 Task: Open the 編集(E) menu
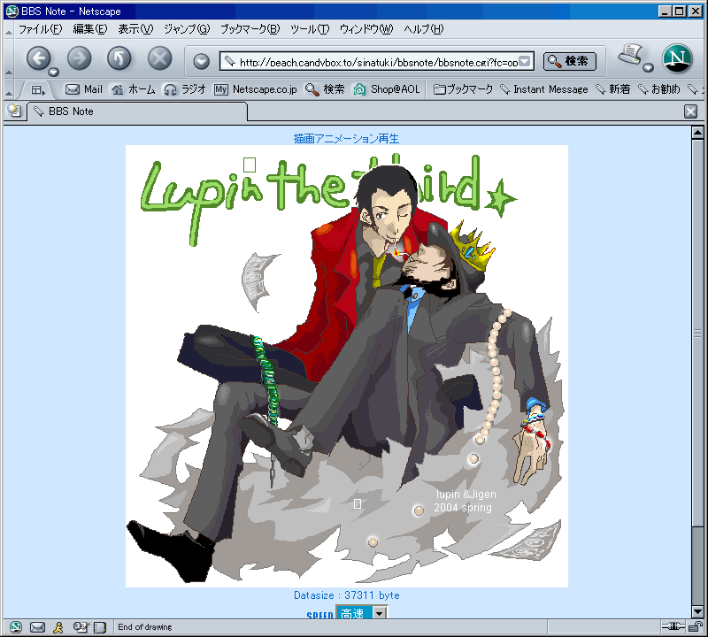90,29
